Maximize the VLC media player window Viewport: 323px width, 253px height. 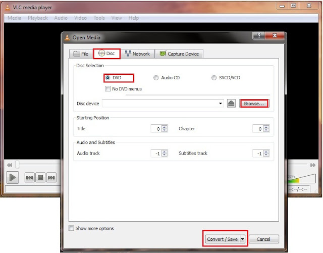293,6
